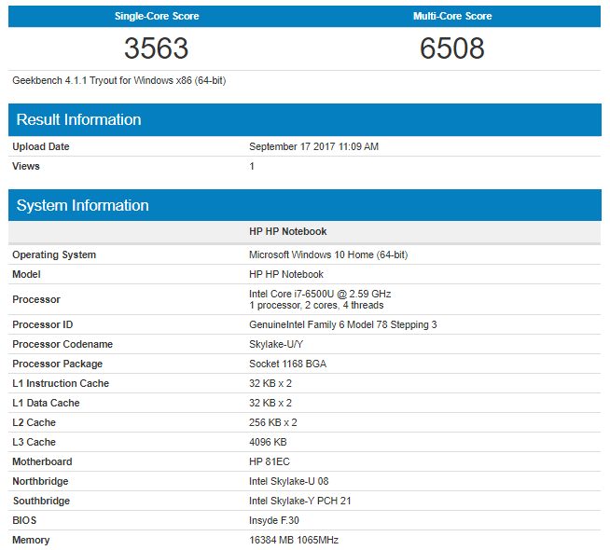Click the HP HP Notebook Model value
The width and height of the screenshot is (610, 550).
coord(286,274)
